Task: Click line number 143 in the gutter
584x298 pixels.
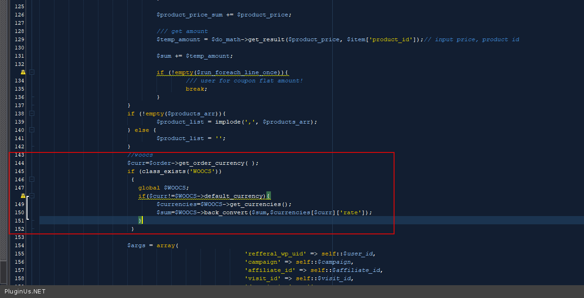Action: coord(19,155)
